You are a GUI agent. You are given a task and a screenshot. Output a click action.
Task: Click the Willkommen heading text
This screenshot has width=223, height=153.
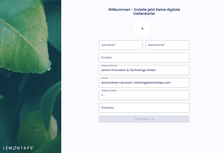(x=144, y=12)
